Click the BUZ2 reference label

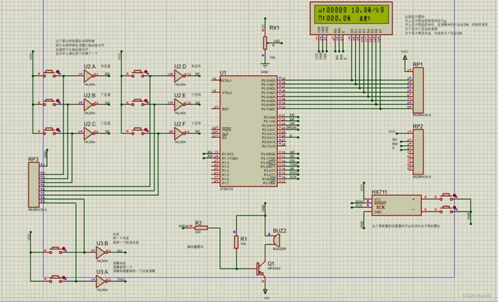point(279,231)
